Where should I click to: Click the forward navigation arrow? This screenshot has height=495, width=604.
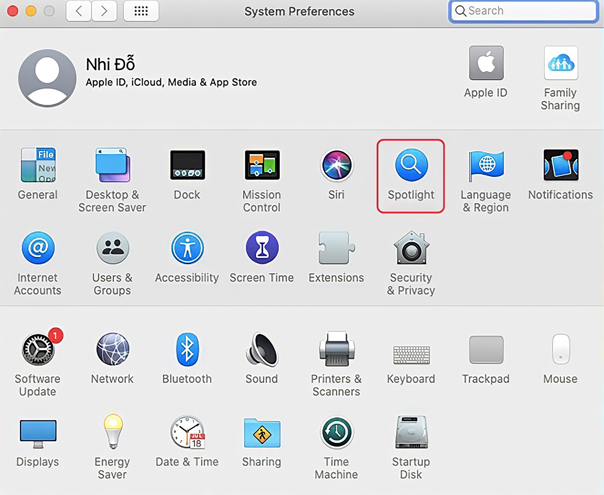(x=104, y=11)
